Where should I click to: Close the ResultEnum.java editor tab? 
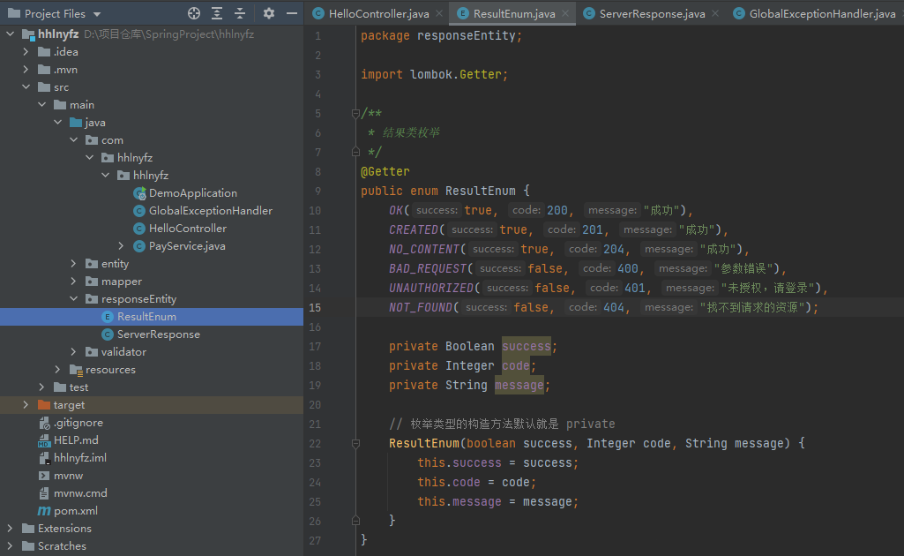click(x=564, y=13)
